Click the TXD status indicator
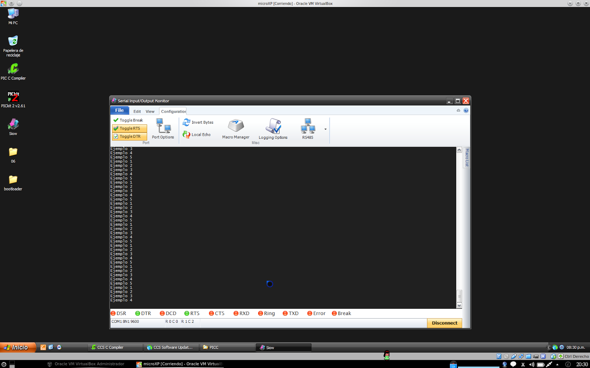 (291, 314)
